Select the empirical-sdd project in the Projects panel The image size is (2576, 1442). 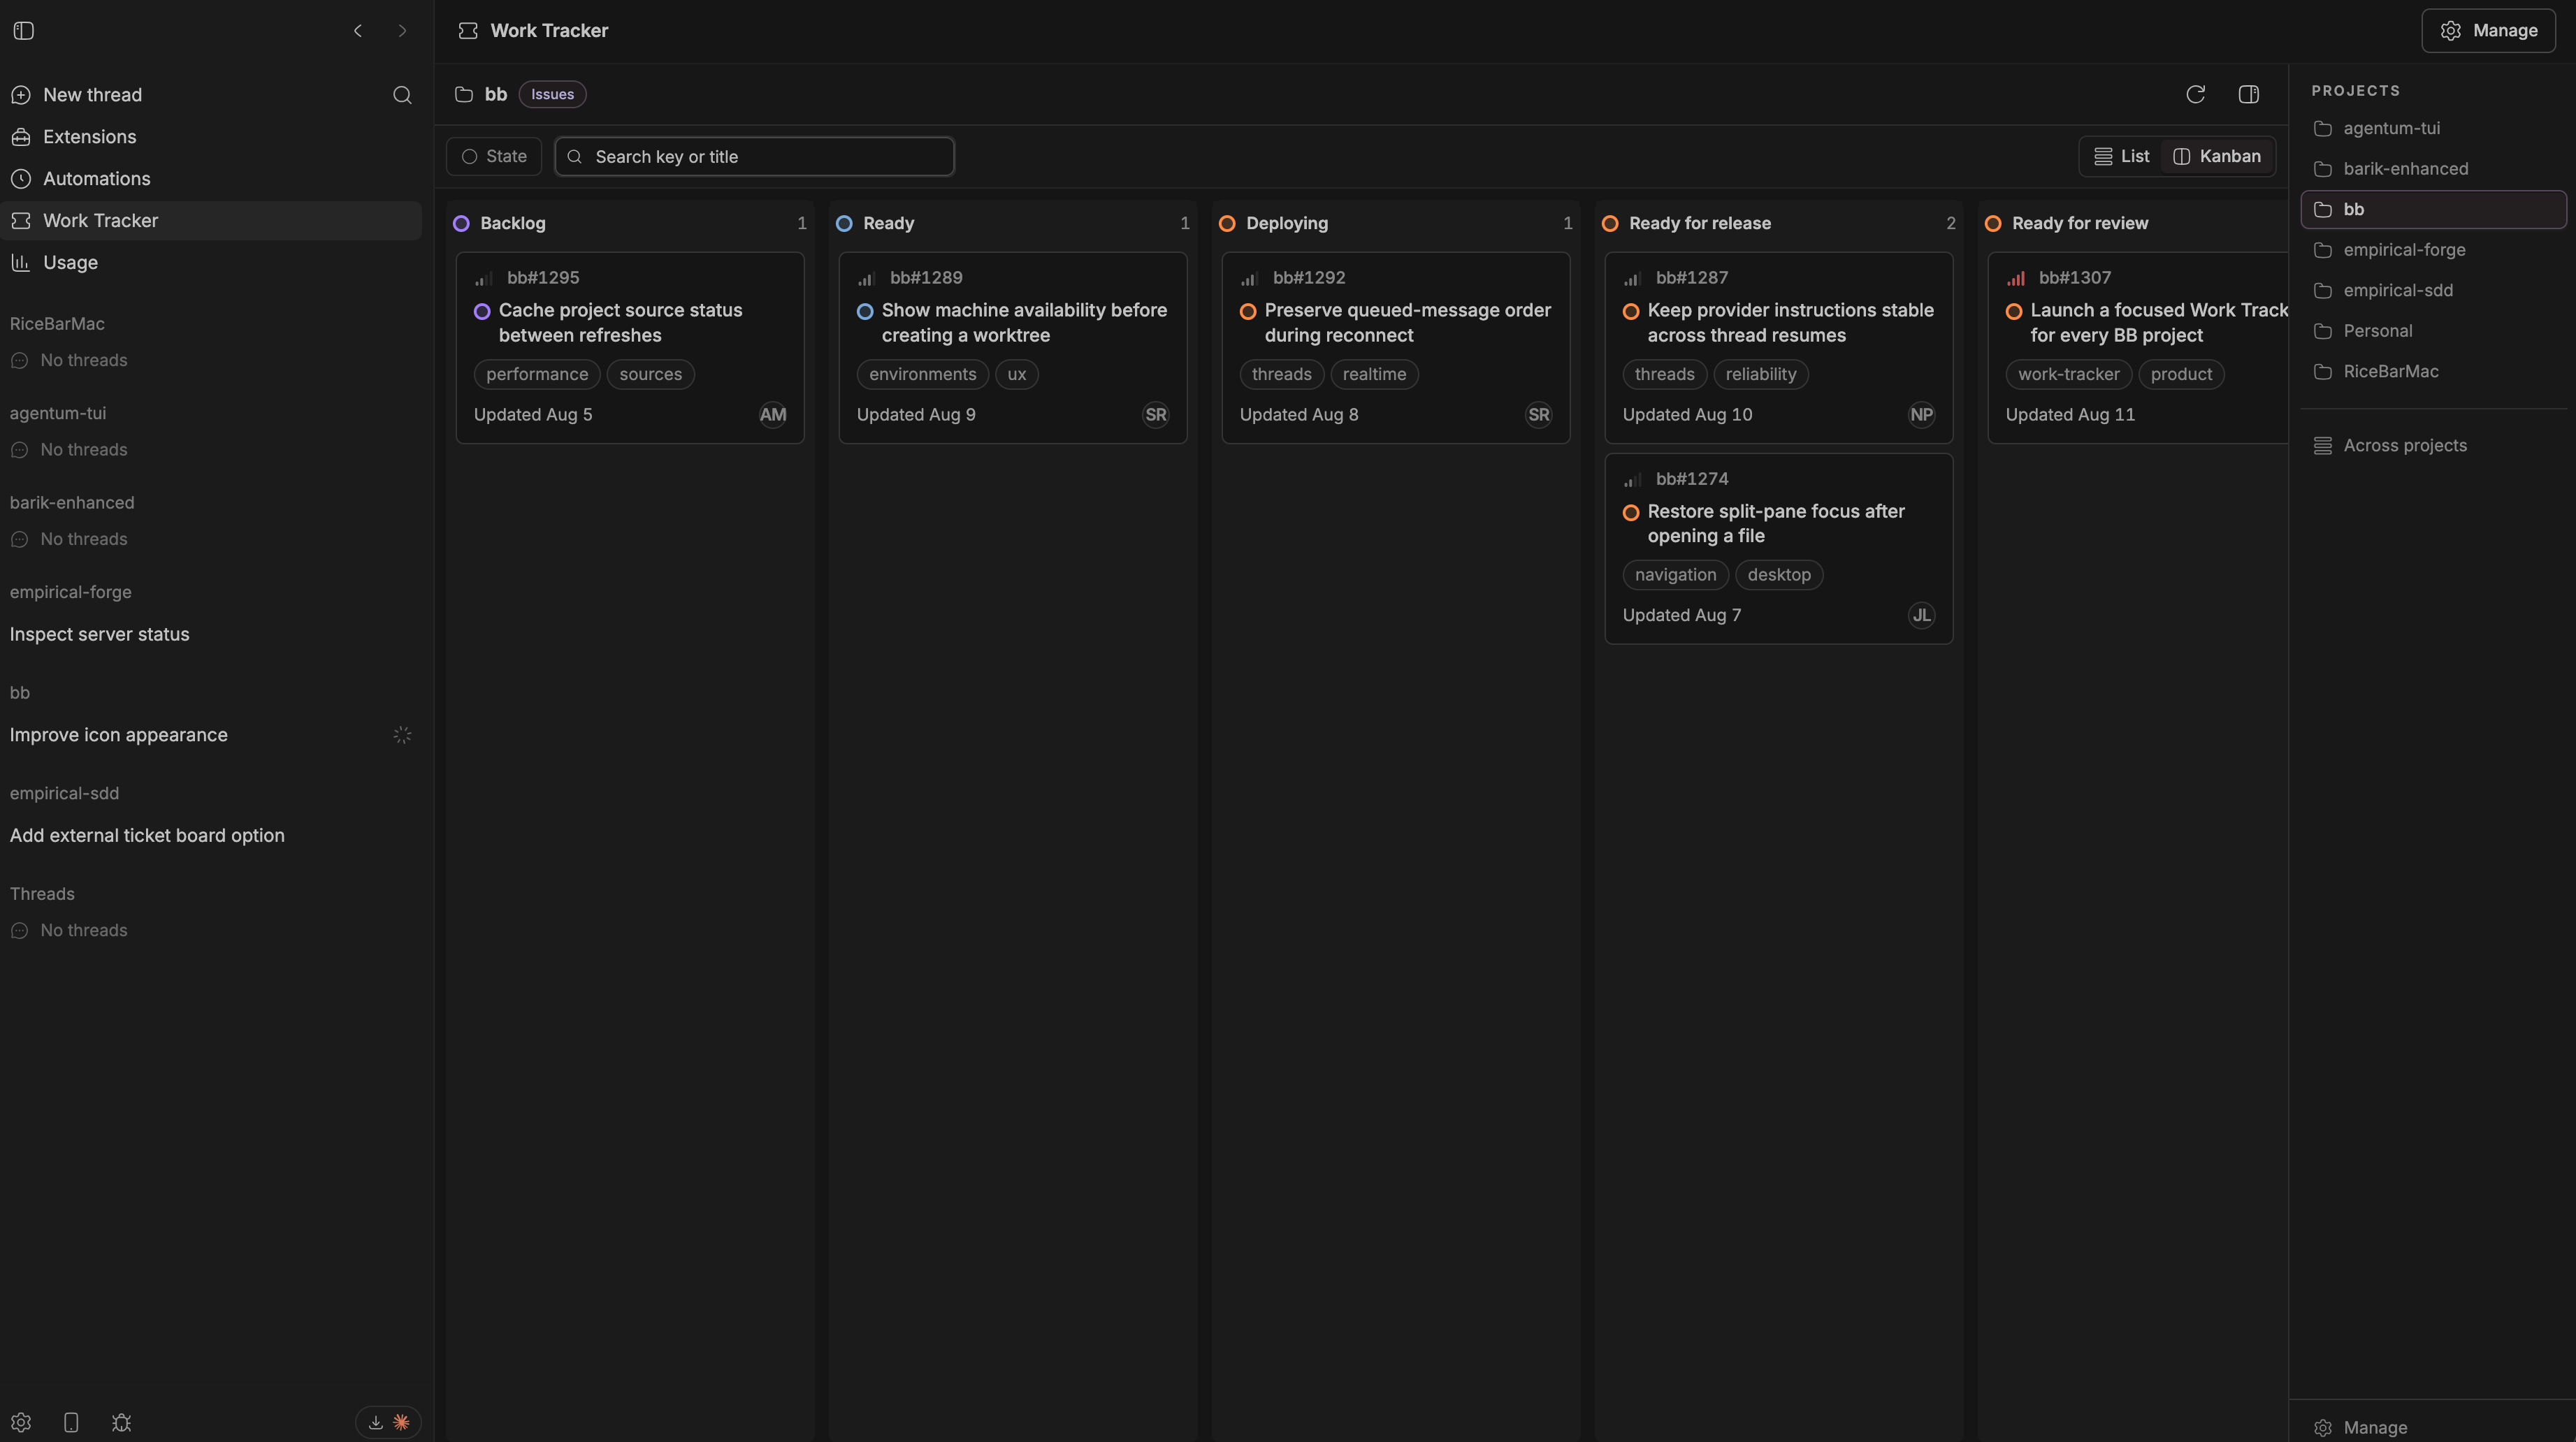2433,291
